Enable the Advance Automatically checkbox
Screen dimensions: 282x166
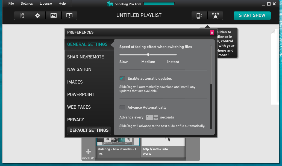(x=122, y=107)
